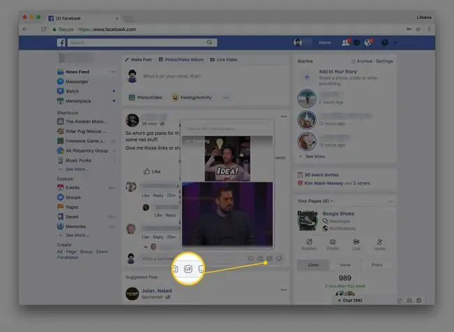Open friend requests in the top bar
The height and width of the screenshot is (332, 454).
345,43
